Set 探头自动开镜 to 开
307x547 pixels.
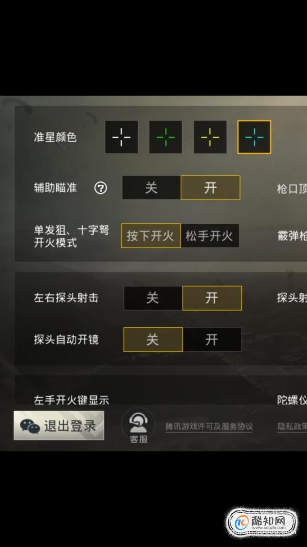click(x=212, y=339)
